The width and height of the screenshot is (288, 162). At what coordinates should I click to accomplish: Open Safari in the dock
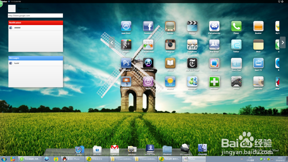(x=79, y=150)
